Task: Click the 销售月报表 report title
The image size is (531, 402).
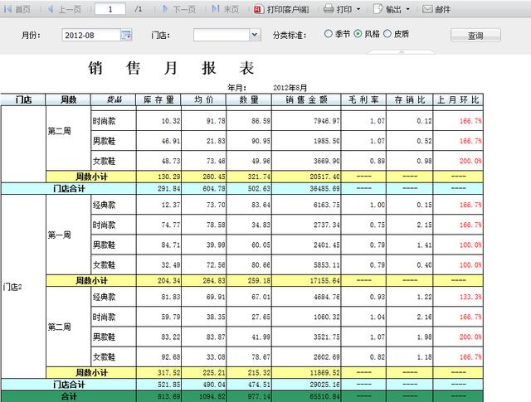Action: 171,68
